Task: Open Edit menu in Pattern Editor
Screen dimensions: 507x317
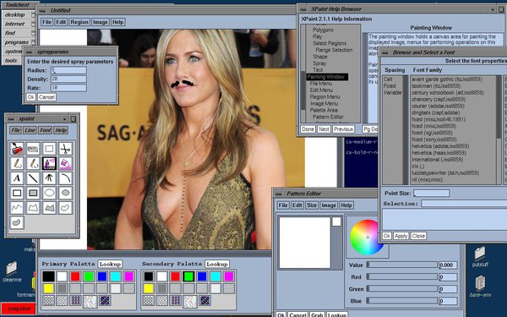Action: 297,205
